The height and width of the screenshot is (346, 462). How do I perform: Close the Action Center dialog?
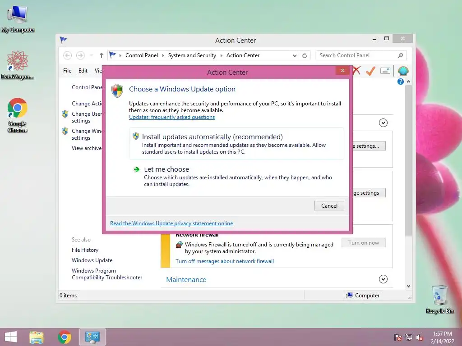coord(343,70)
